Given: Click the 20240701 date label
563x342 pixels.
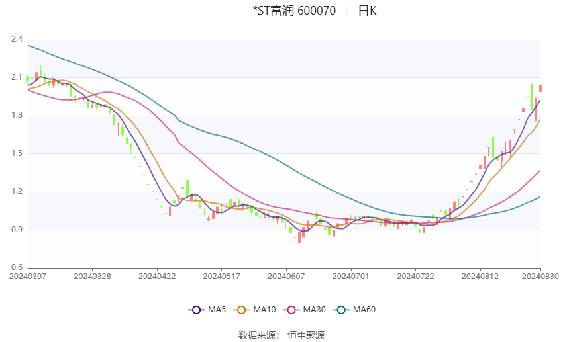Looking at the screenshot, I should 351,277.
